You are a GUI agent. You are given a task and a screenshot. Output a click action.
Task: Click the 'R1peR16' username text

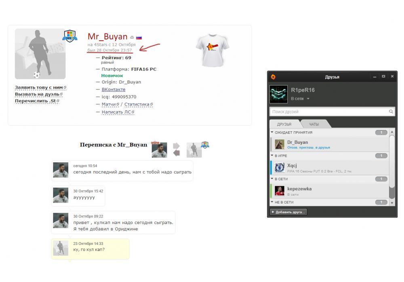tap(303, 90)
